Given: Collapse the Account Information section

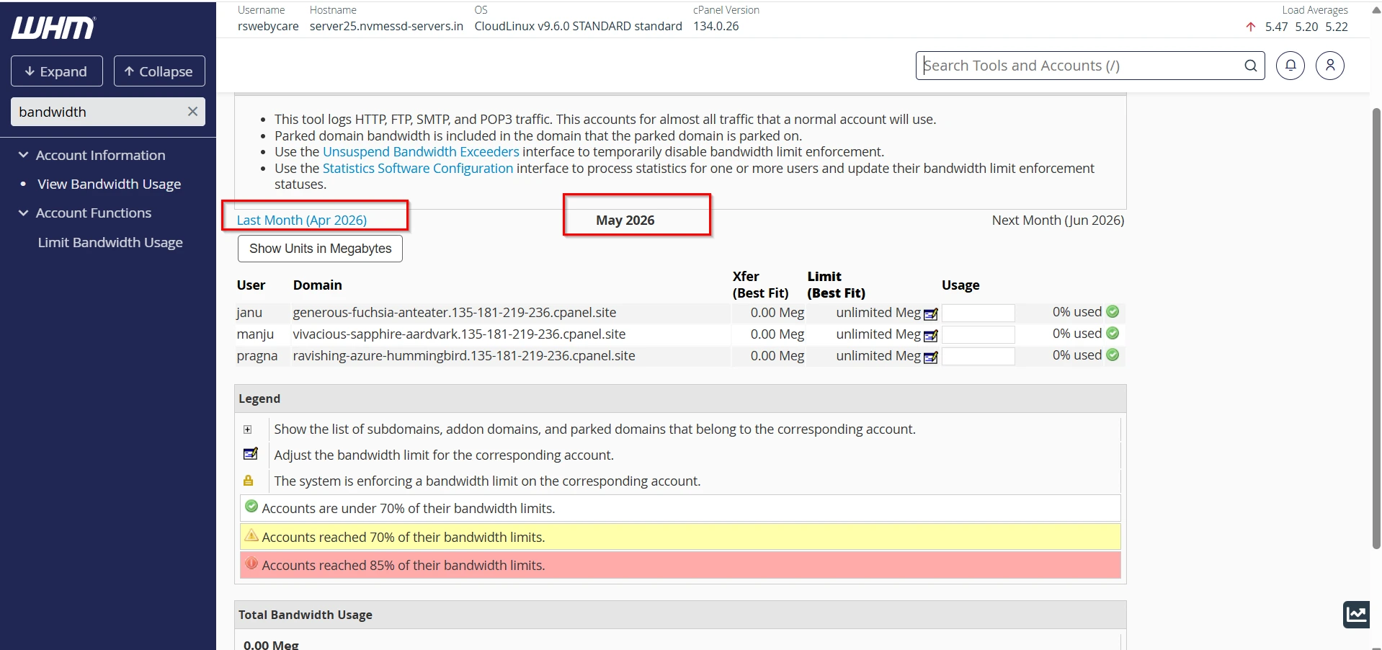Looking at the screenshot, I should pos(23,155).
